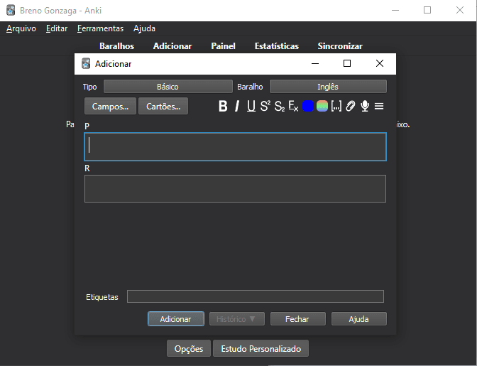Screen dimensions: 477x366
Task: Click into the R field text box
Action: [235, 188]
